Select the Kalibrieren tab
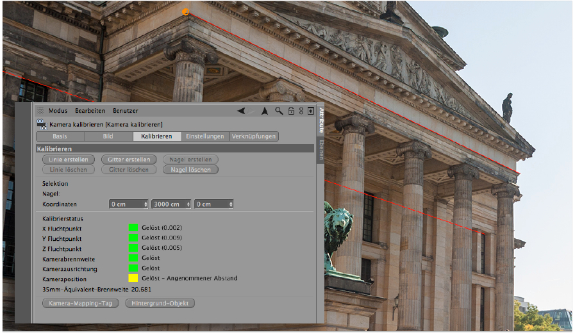Viewport: 575px width, 335px height. tap(156, 136)
